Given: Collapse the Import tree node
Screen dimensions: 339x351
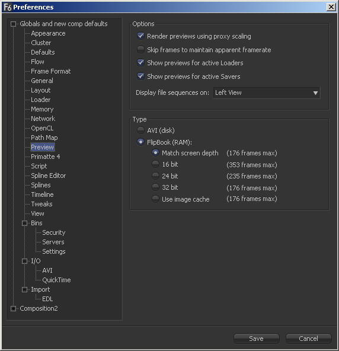Looking at the screenshot, I should coord(25,290).
